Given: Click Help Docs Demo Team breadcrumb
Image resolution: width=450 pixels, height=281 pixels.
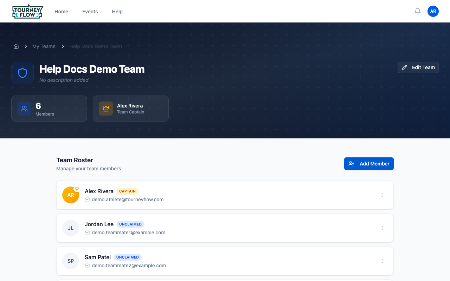Looking at the screenshot, I should point(96,46).
